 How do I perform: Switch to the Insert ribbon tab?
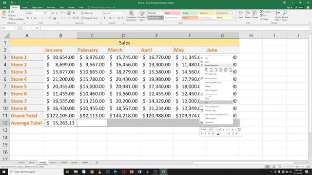25,7
